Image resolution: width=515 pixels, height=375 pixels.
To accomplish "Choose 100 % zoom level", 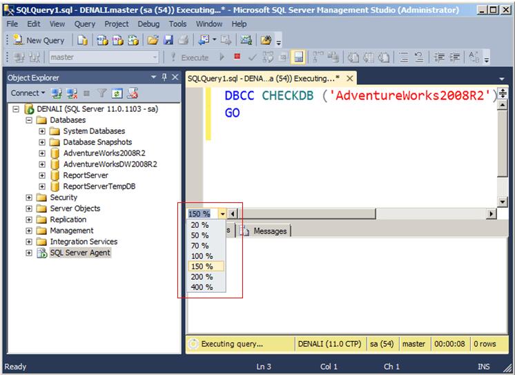I will click(206, 256).
